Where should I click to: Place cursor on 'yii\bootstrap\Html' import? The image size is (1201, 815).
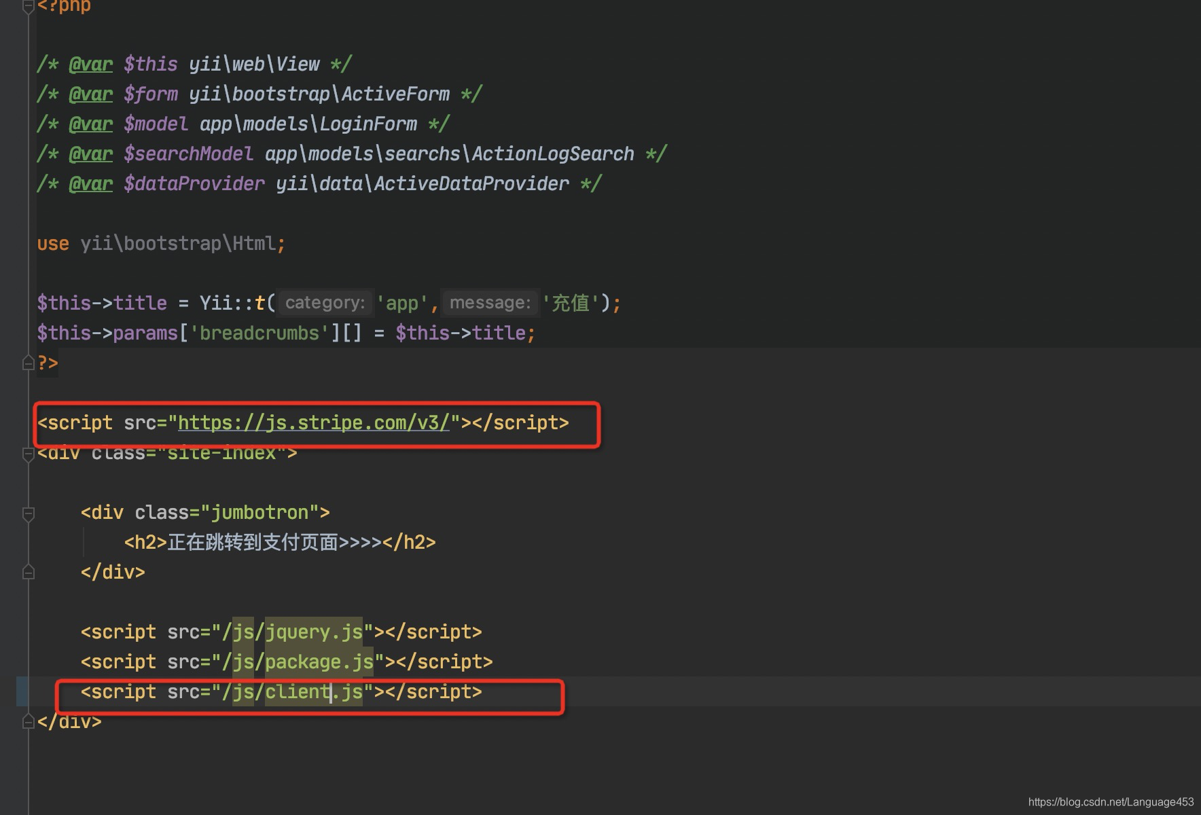pyautogui.click(x=178, y=243)
